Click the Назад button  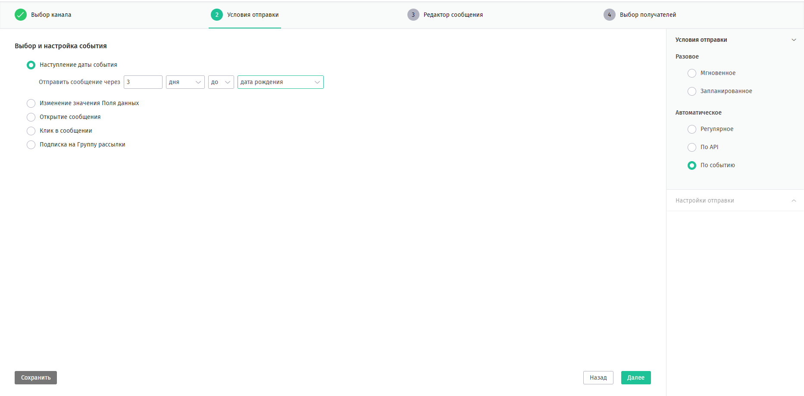598,377
